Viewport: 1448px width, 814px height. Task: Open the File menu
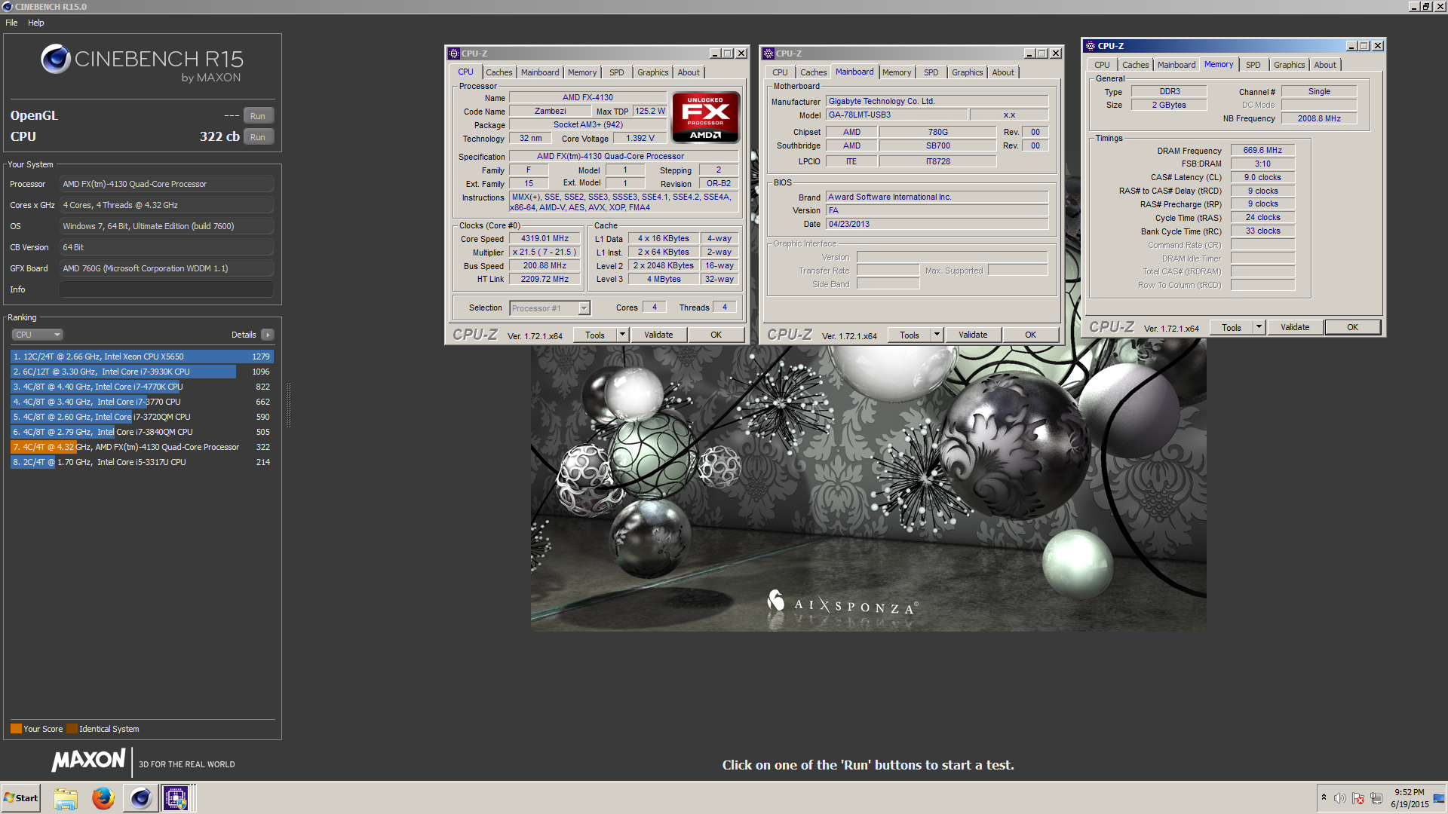tap(11, 23)
